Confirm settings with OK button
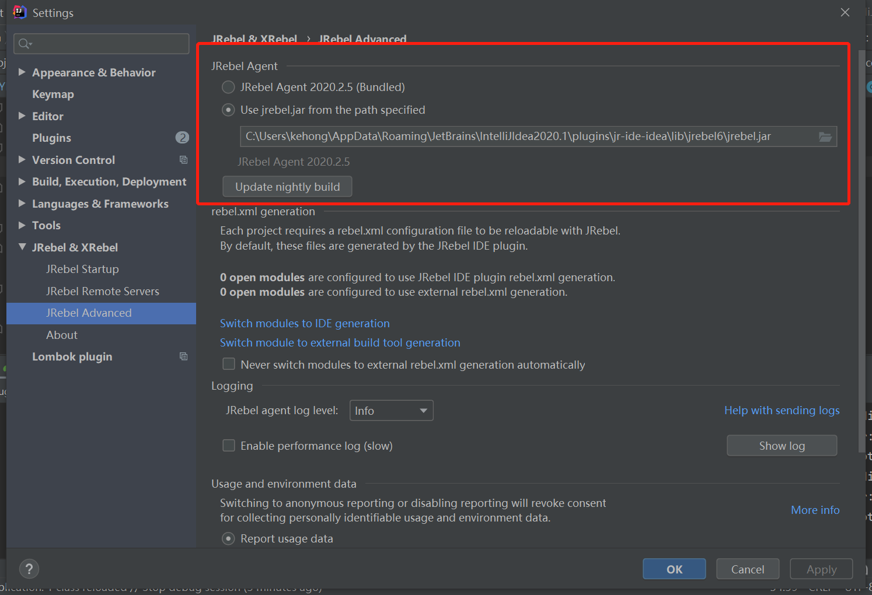The width and height of the screenshot is (872, 595). click(674, 569)
